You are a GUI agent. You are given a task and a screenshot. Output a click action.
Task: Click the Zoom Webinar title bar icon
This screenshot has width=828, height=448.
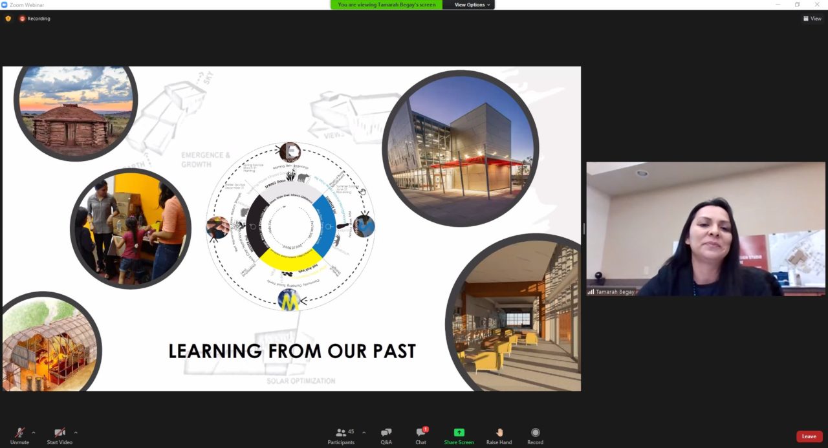coord(5,5)
